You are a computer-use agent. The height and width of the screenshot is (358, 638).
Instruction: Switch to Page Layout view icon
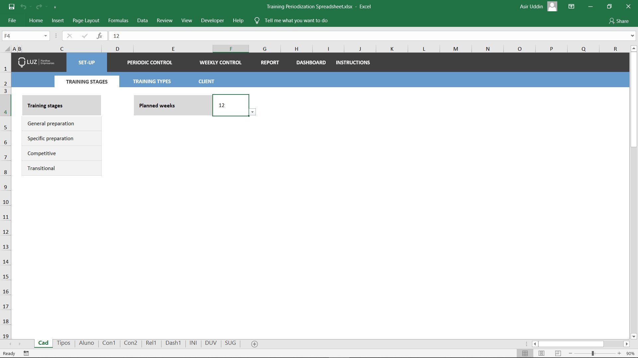click(541, 353)
